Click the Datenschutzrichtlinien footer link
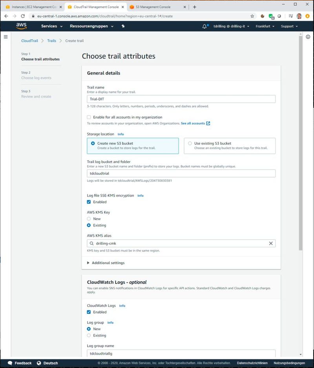Viewport: 314px width, 368px height. (x=252, y=363)
